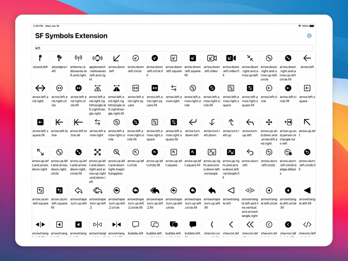The width and height of the screenshot is (348, 261).
Task: Select the outline bubble.left speech icon
Action: pos(136,224)
